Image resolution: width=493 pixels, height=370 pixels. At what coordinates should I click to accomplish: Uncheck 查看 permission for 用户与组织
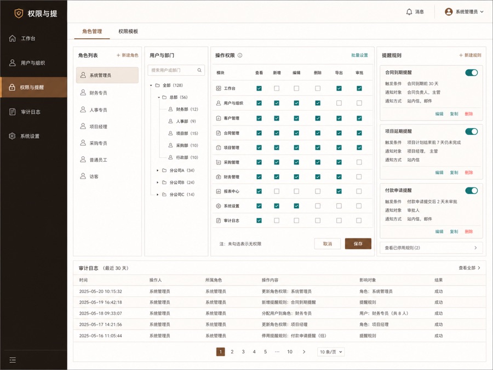pos(259,103)
